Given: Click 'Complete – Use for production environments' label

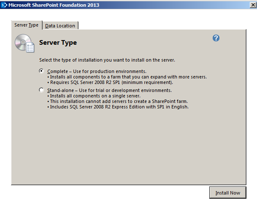Looking at the screenshot, I should coord(97,71).
